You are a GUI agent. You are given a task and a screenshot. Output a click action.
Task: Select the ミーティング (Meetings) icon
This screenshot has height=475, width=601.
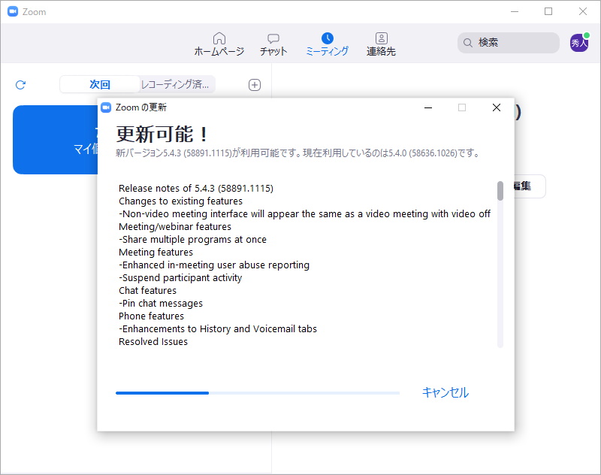click(x=327, y=38)
